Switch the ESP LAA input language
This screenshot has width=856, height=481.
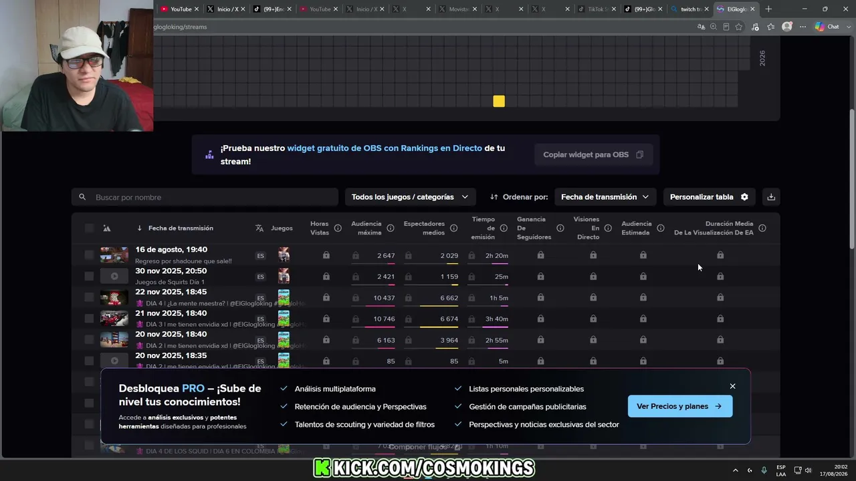tap(781, 470)
